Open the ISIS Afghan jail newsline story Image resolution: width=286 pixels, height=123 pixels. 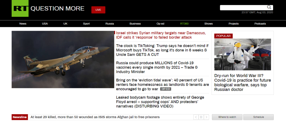pyautogui.click(x=95, y=117)
